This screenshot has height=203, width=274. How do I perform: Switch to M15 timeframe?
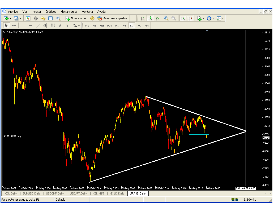102,26
